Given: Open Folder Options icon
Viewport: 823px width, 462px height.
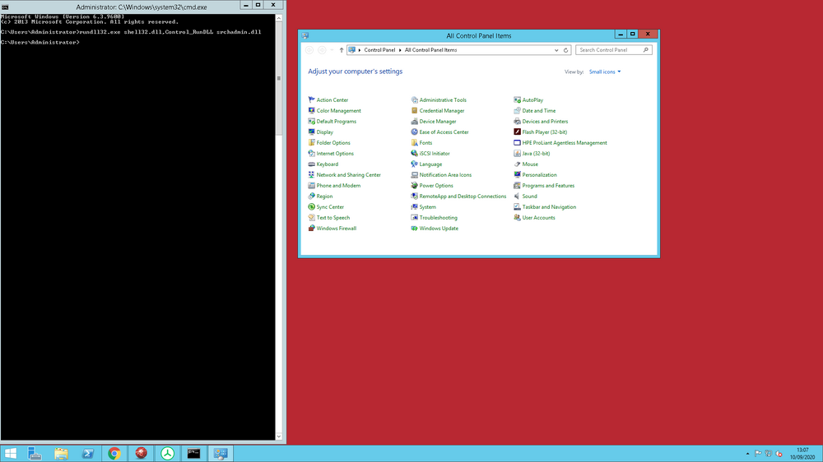Looking at the screenshot, I should (x=311, y=143).
